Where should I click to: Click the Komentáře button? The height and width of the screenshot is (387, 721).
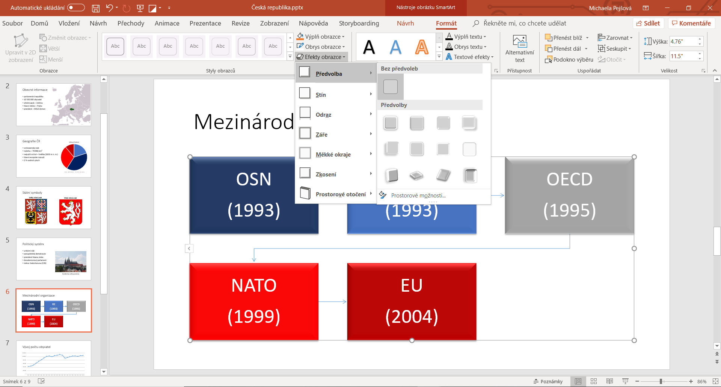[x=691, y=23]
